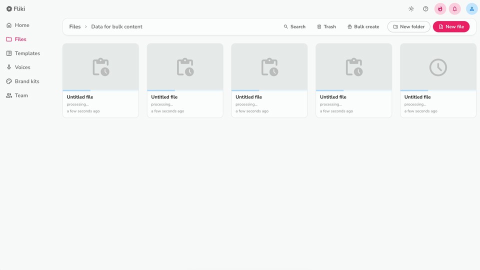
Task: Select Files in the sidebar
Action: [20, 39]
